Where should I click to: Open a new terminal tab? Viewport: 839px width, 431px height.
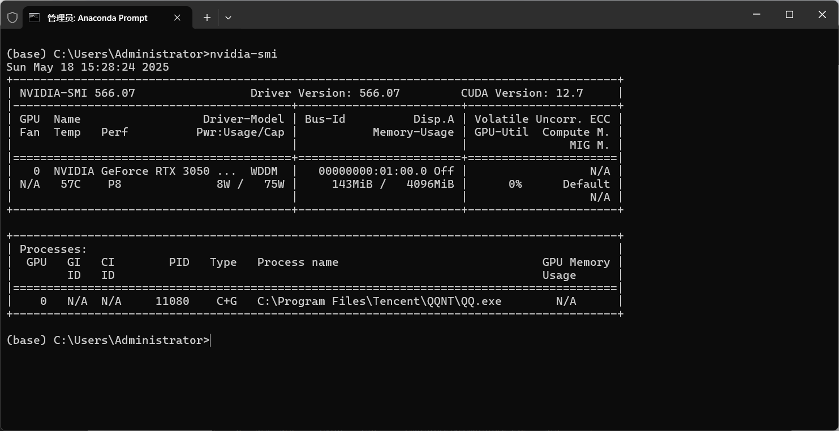(207, 18)
